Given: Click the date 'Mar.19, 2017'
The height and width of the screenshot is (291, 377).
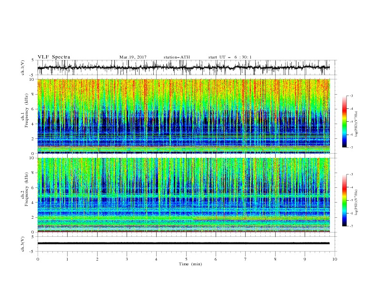Looking at the screenshot, I should pos(133,57).
